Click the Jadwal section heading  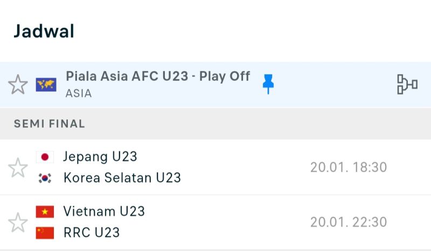click(x=44, y=31)
